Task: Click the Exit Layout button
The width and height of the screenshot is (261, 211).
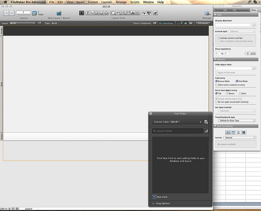Action: [203, 23]
